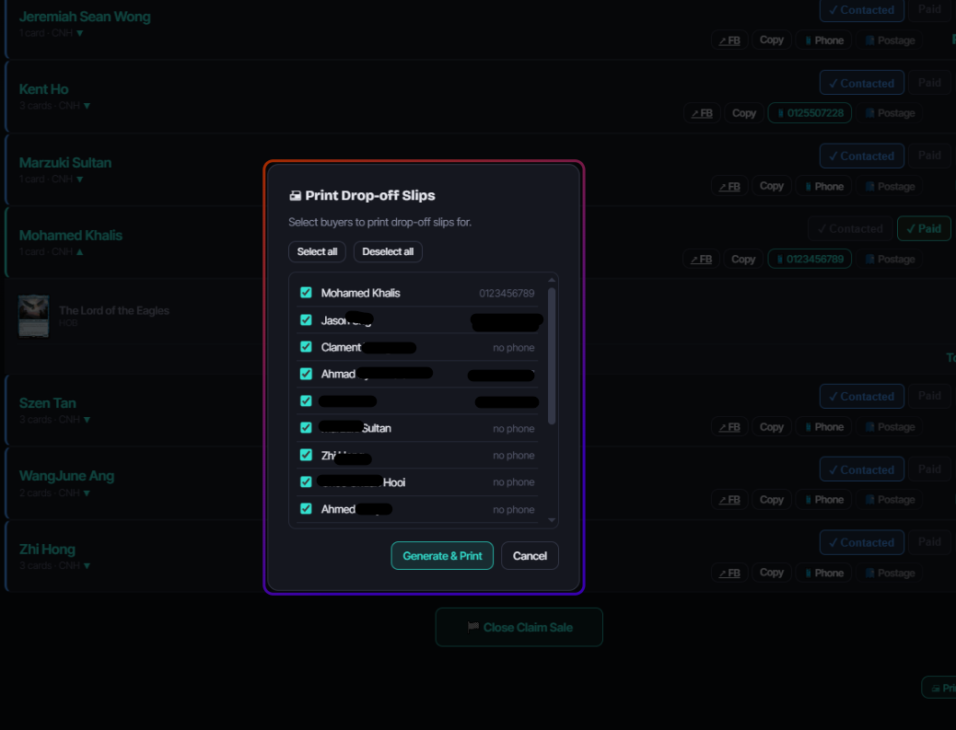Click Close Claim Sale button

pos(519,627)
